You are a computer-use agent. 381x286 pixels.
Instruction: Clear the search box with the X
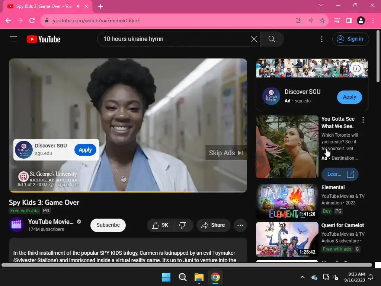pos(254,39)
